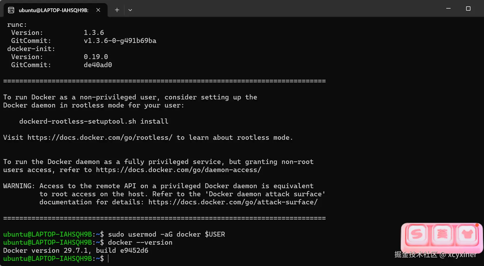The height and width of the screenshot is (266, 484).
Task: Click the cursor at the last prompt line
Action: (x=108, y=259)
